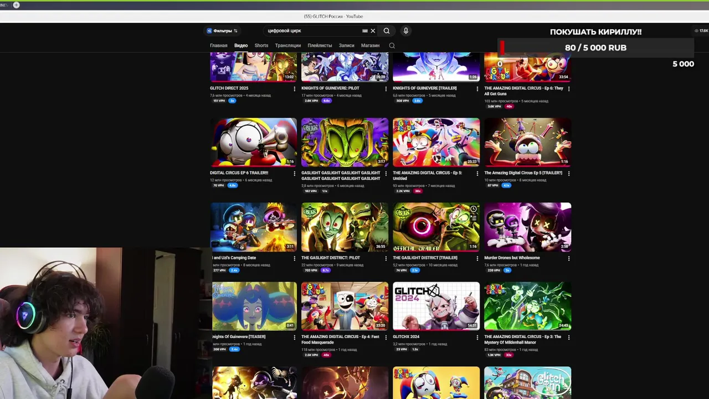Click title DIGITAL CIRCUS EP 6 TRAILER!!!
Screen dimensions: 709x399
point(239,173)
